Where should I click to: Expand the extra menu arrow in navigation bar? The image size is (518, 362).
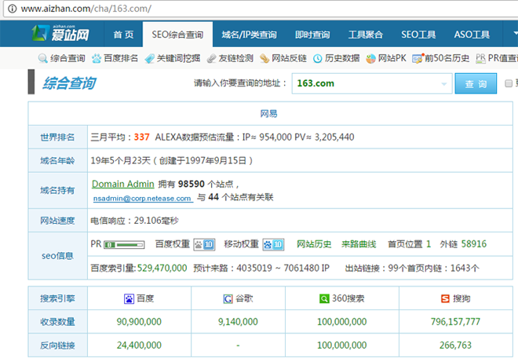tap(515, 34)
